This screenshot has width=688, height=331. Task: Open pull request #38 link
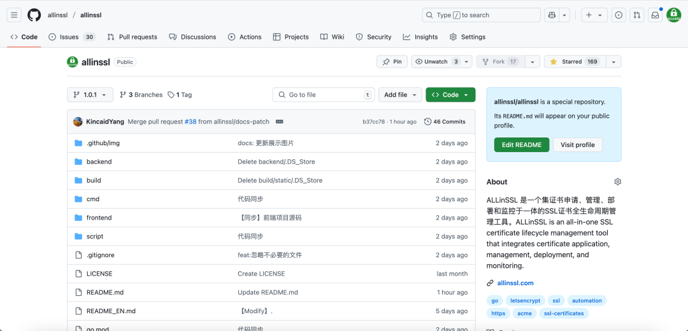click(x=190, y=122)
